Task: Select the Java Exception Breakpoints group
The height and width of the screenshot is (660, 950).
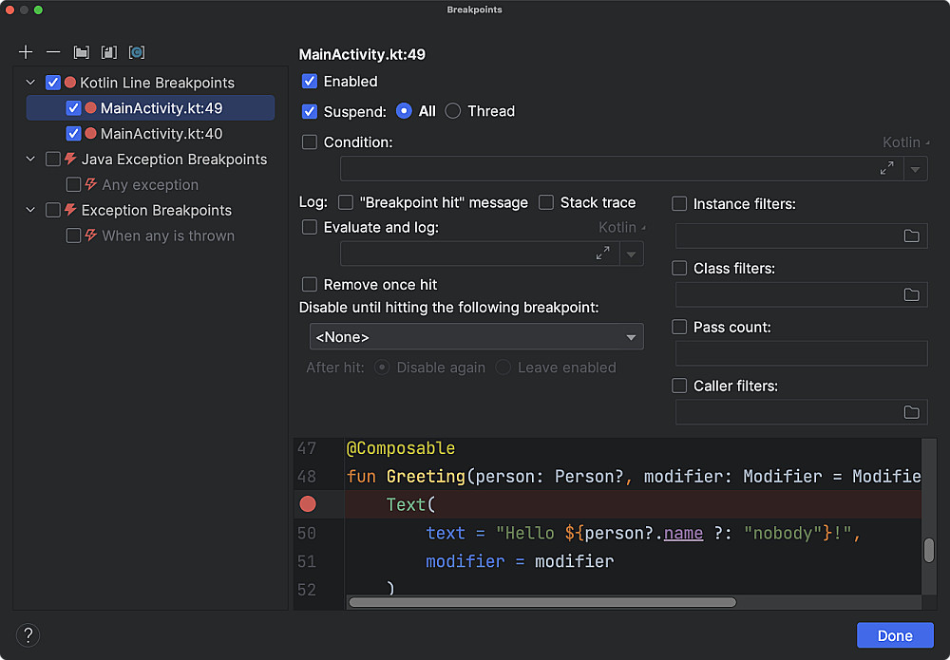Action: [x=174, y=160]
